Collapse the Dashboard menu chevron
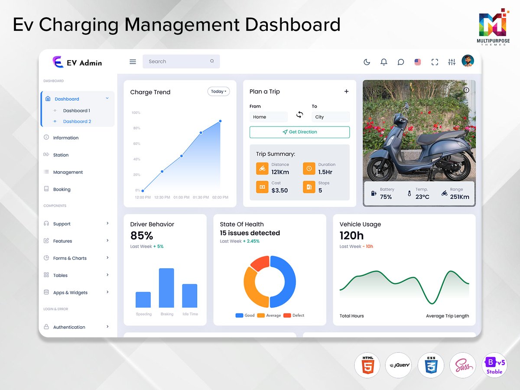Image resolution: width=520 pixels, height=390 pixels. pos(107,98)
